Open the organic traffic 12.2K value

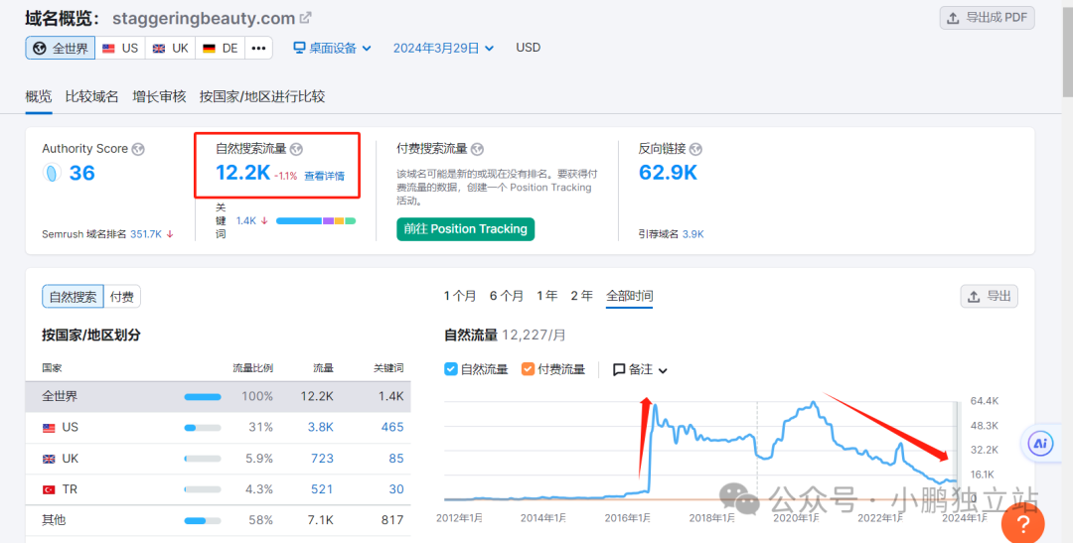click(x=243, y=173)
